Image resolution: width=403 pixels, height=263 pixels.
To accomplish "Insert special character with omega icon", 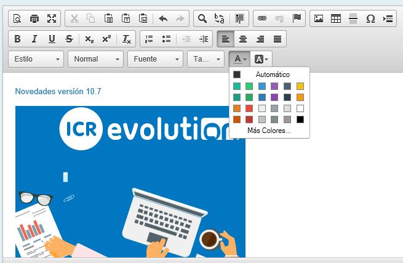I will tap(370, 18).
